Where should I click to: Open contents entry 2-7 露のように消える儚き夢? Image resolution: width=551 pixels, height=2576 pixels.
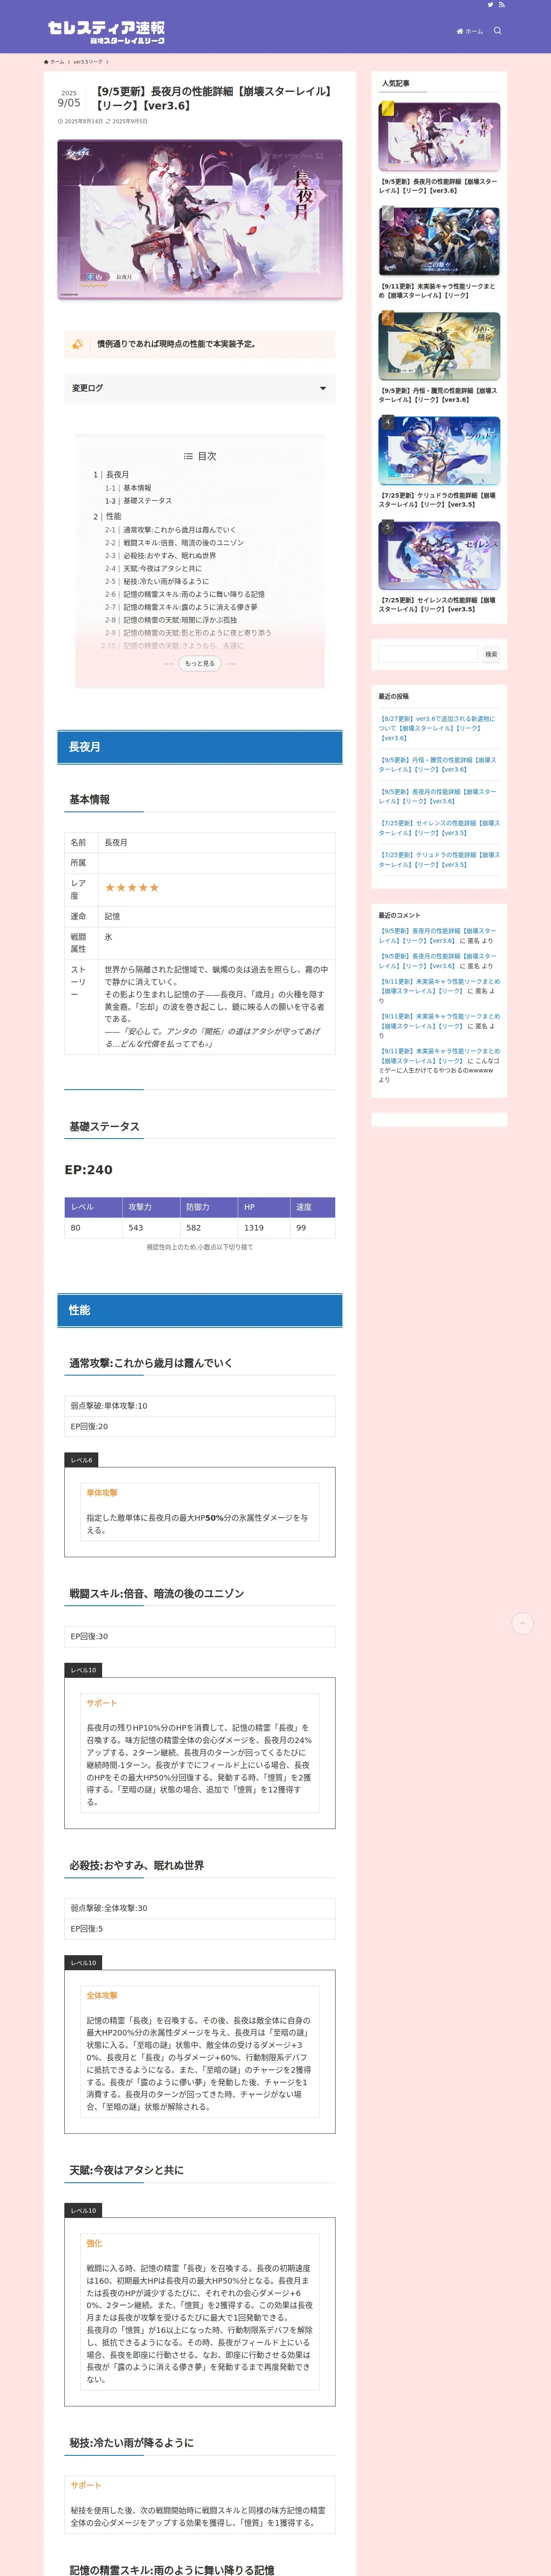(x=181, y=607)
